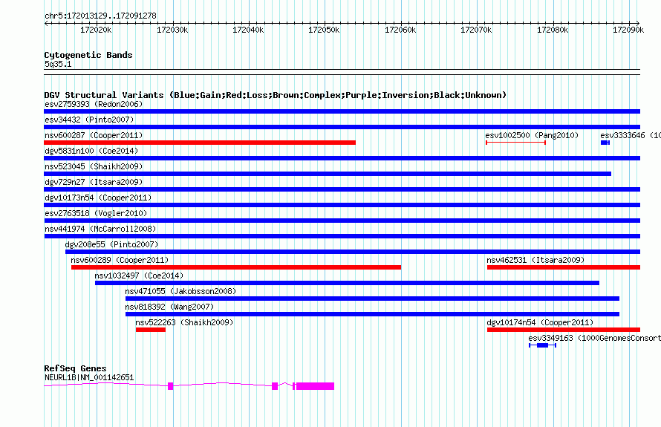Select the esv3333646 variant label

point(631,135)
